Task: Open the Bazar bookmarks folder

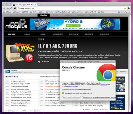Action: [x=101, y=12]
